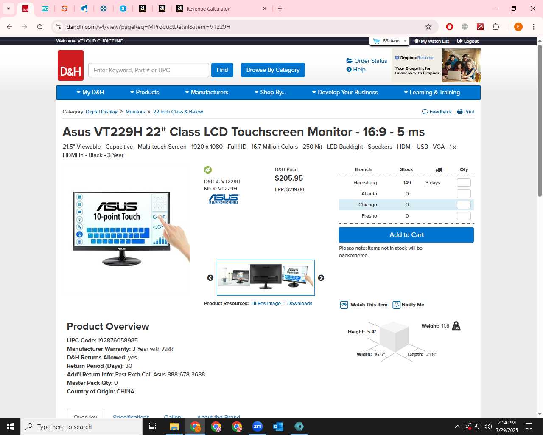Screen dimensions: 543x435
Task: Expand Learning & Training menu
Action: click(432, 92)
